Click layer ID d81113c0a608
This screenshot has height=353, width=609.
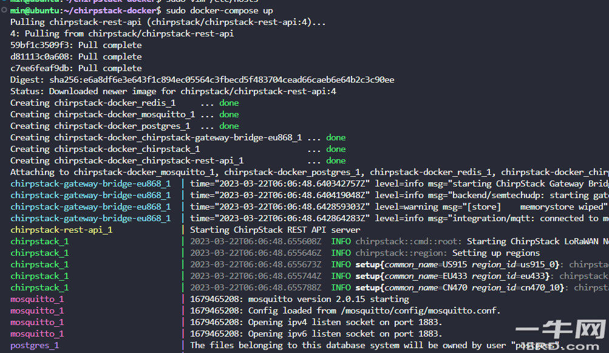point(39,57)
